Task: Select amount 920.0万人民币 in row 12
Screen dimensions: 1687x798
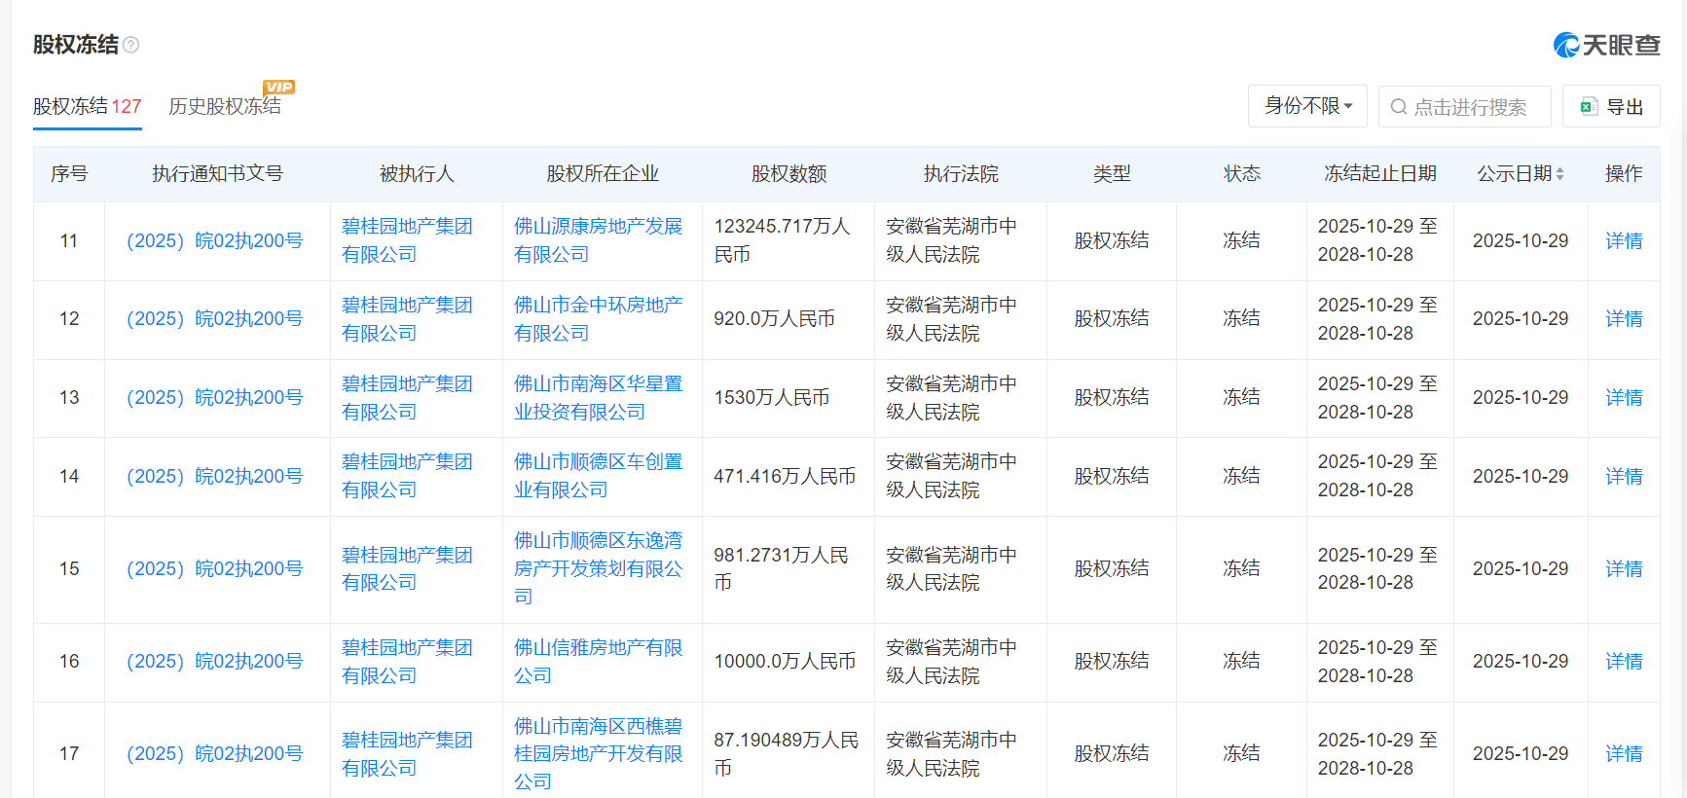Action: [x=775, y=319]
